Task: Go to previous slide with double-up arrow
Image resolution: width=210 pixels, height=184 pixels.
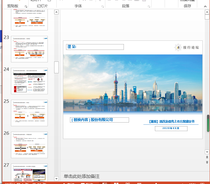Action: (207, 157)
